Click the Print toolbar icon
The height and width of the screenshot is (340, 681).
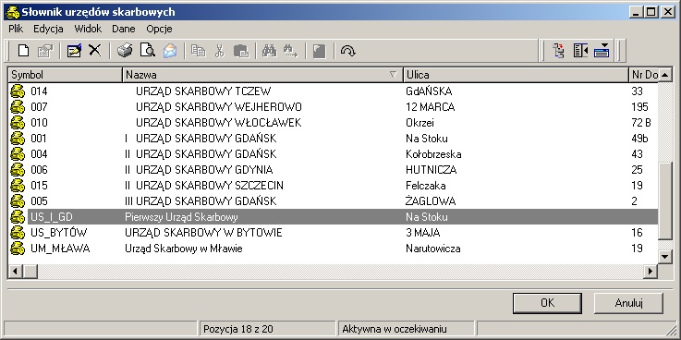[x=125, y=51]
